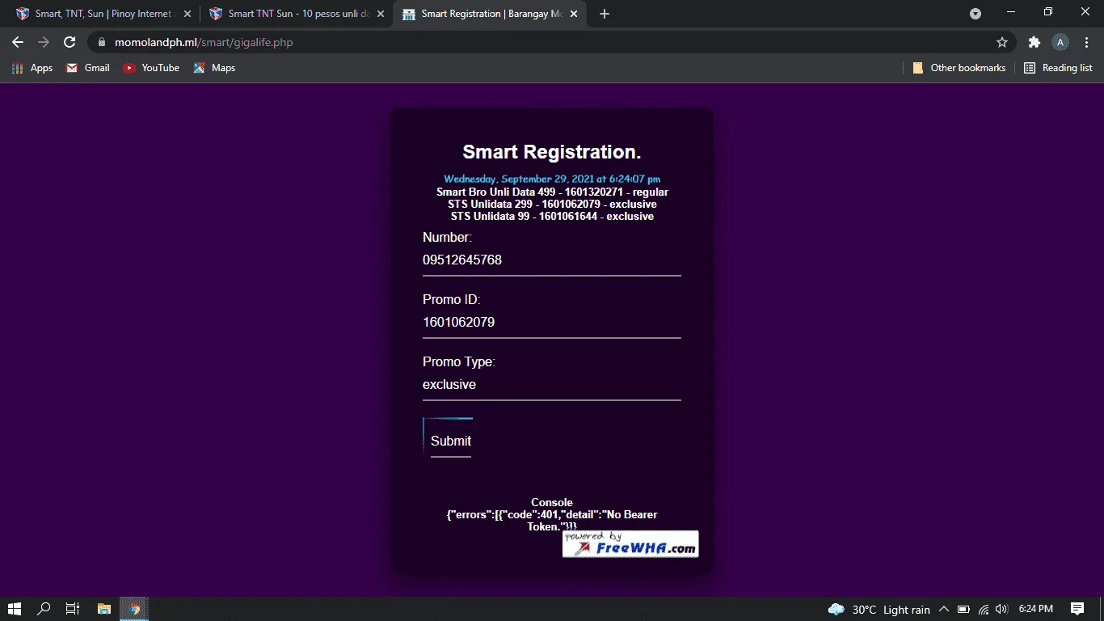Open the volume speaker icon
The height and width of the screenshot is (621, 1104).
(x=1002, y=609)
